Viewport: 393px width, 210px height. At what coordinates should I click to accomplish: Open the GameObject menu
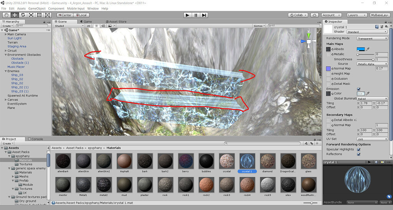click(x=37, y=8)
